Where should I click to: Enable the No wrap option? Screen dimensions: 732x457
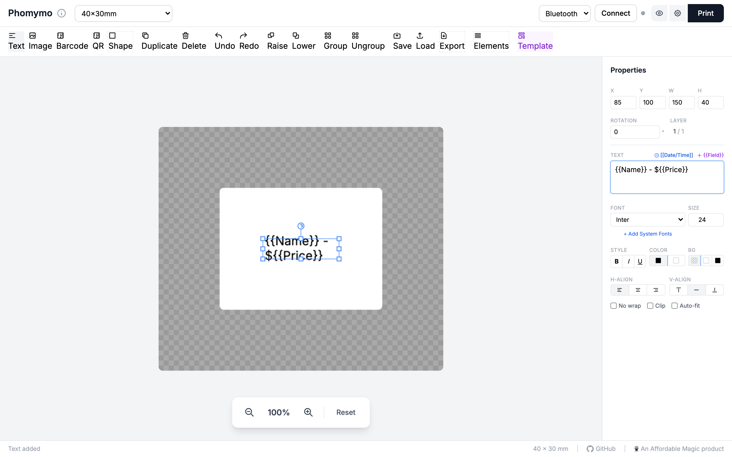[614, 306]
